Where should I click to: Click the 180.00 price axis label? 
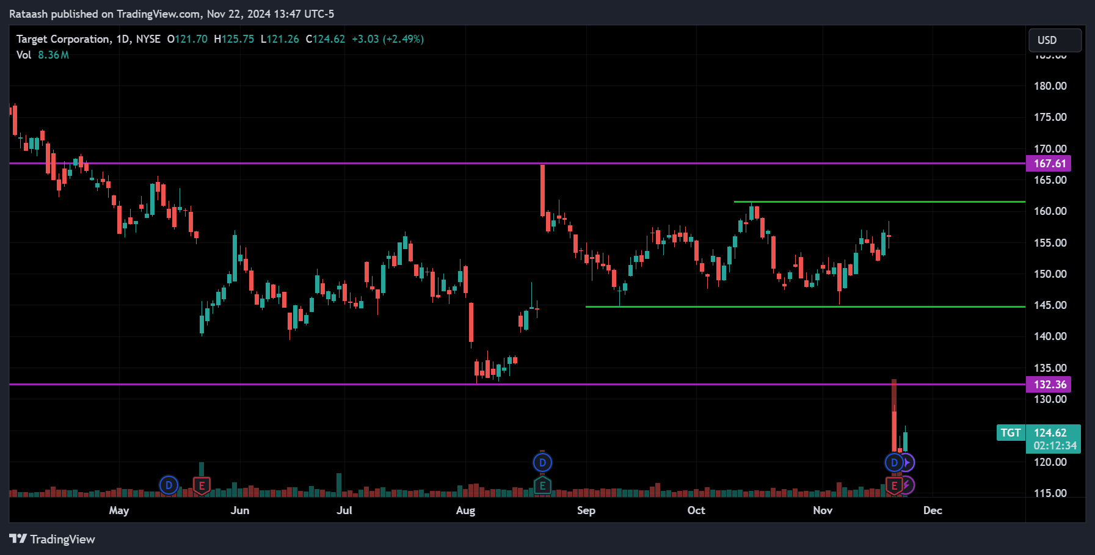click(1050, 86)
